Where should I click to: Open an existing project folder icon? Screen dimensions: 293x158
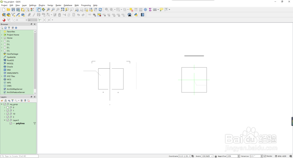coord(8,10)
